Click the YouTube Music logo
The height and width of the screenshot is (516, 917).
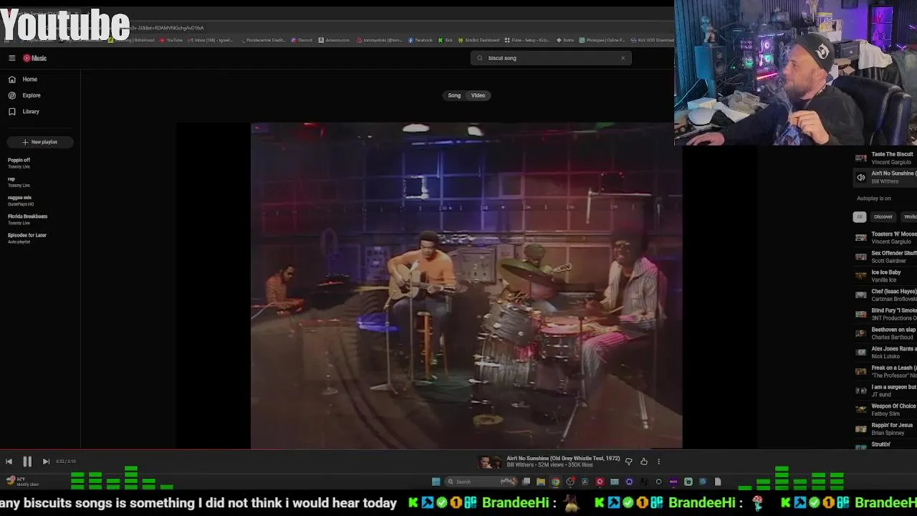click(x=34, y=58)
